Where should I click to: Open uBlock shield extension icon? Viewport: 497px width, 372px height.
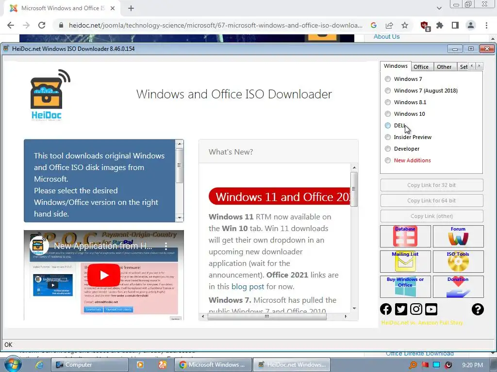425,26
